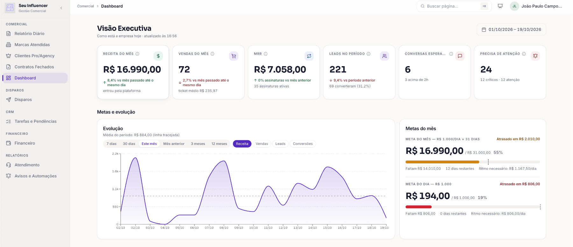Open Disparos in the sidebar
Viewport: 573px width, 247px height.
pos(35,99)
